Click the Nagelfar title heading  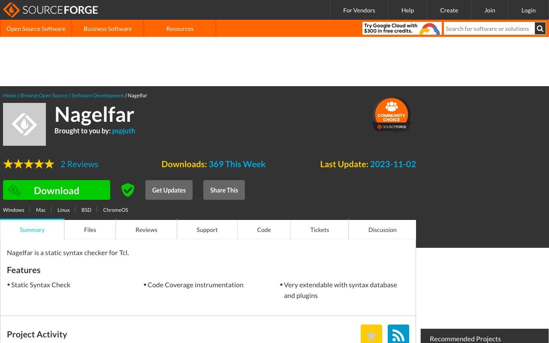pyautogui.click(x=94, y=114)
